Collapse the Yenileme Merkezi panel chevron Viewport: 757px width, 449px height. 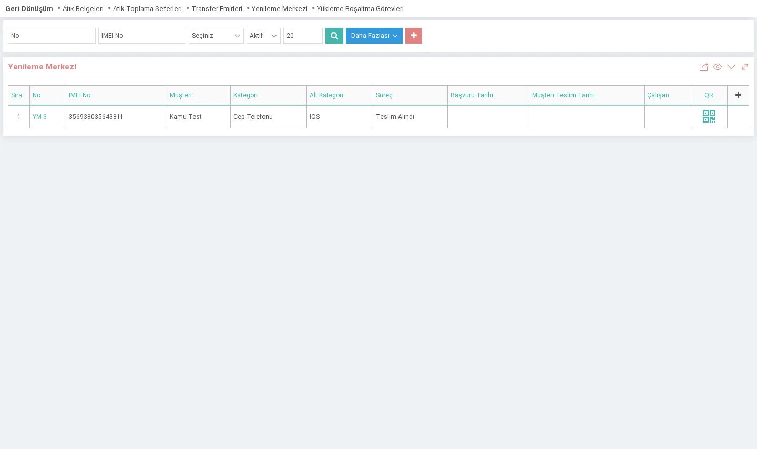tap(731, 67)
